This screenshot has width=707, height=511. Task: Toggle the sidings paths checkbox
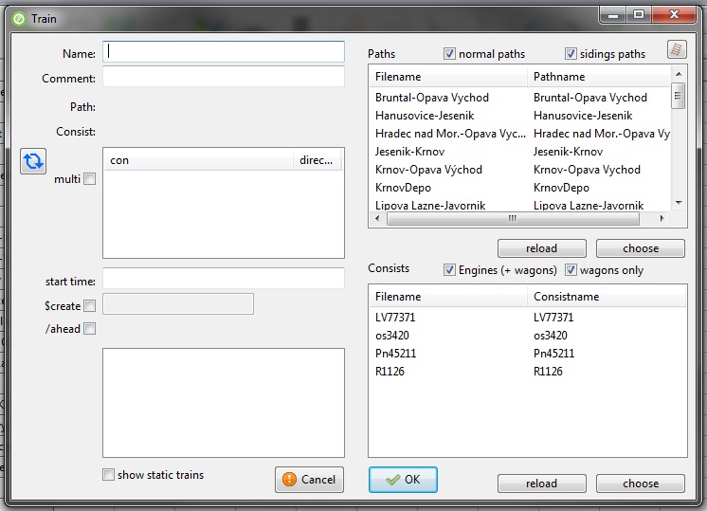[x=571, y=54]
